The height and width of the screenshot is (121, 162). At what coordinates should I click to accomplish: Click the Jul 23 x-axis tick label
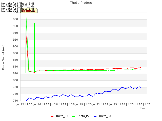tap(113, 104)
